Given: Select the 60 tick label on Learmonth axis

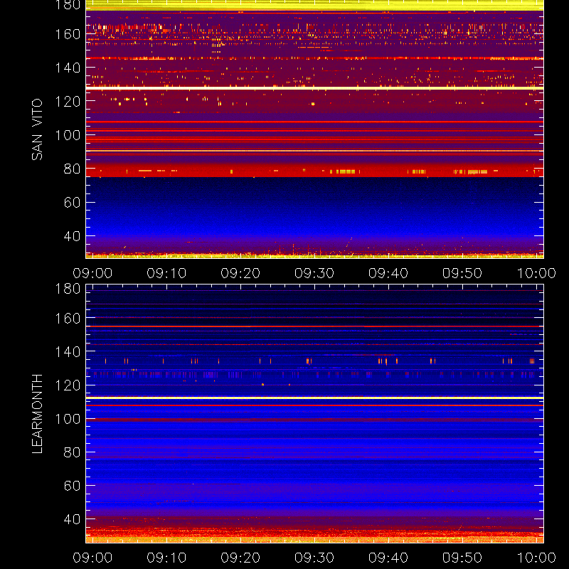Looking at the screenshot, I should tap(73, 486).
